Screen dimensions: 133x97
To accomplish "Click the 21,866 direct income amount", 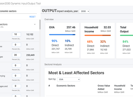I will (x=90, y=50).
